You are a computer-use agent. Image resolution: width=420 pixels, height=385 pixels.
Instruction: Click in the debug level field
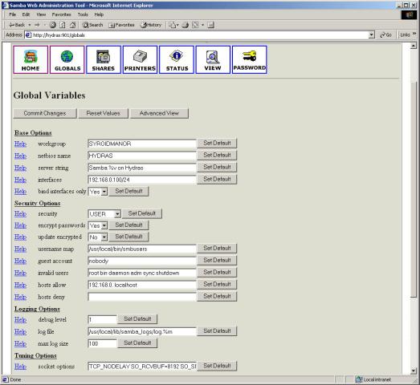point(102,319)
